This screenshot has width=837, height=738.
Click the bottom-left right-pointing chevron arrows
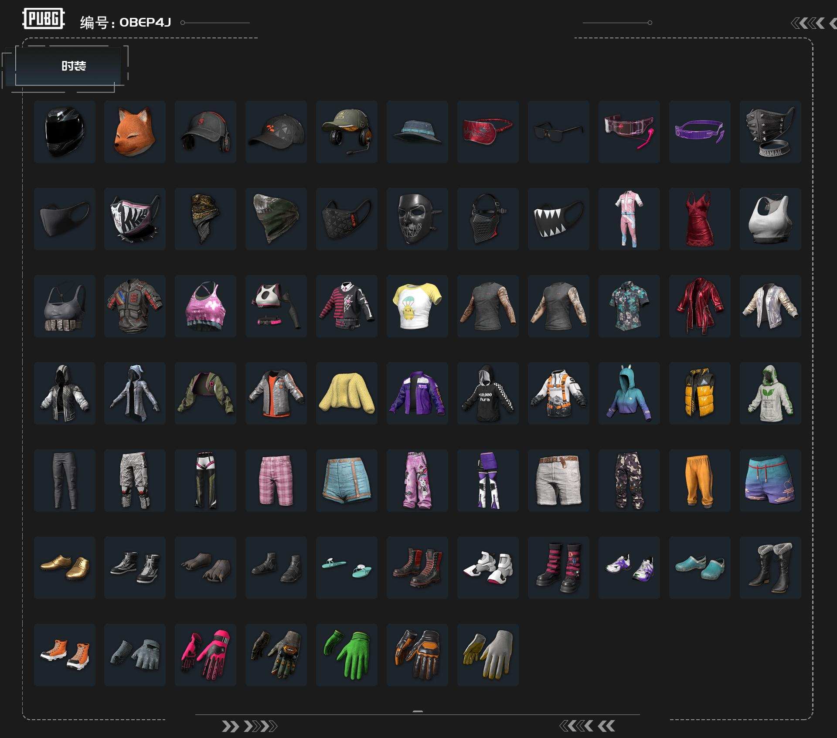coord(249,726)
